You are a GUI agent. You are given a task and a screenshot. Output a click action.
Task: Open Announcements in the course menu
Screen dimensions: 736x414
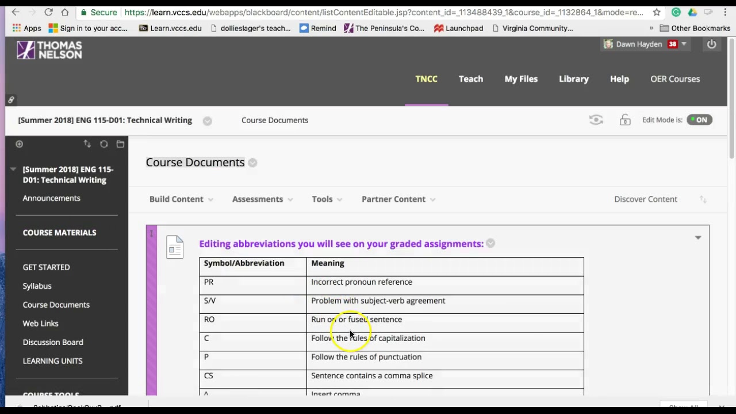52,198
